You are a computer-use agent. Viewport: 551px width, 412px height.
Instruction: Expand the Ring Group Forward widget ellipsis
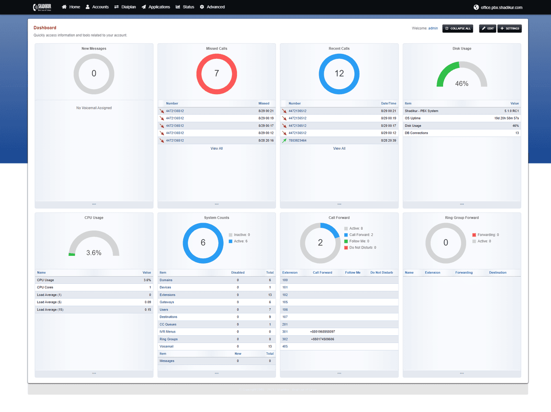(461, 374)
